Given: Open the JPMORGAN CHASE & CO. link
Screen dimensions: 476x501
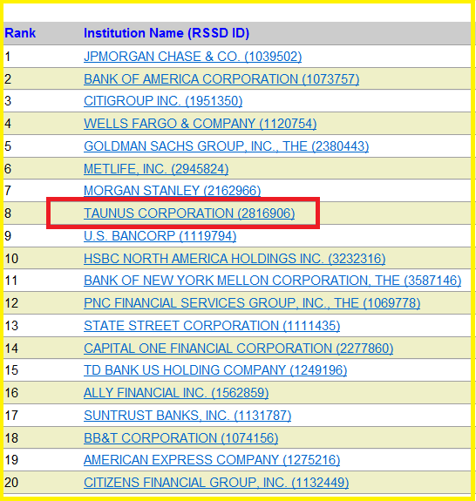Looking at the screenshot, I should point(193,57).
